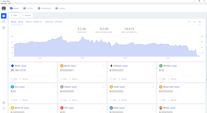The image size is (207, 113).
Task: Toggle favorite star on Bitcoin SV card
Action: point(54,108)
